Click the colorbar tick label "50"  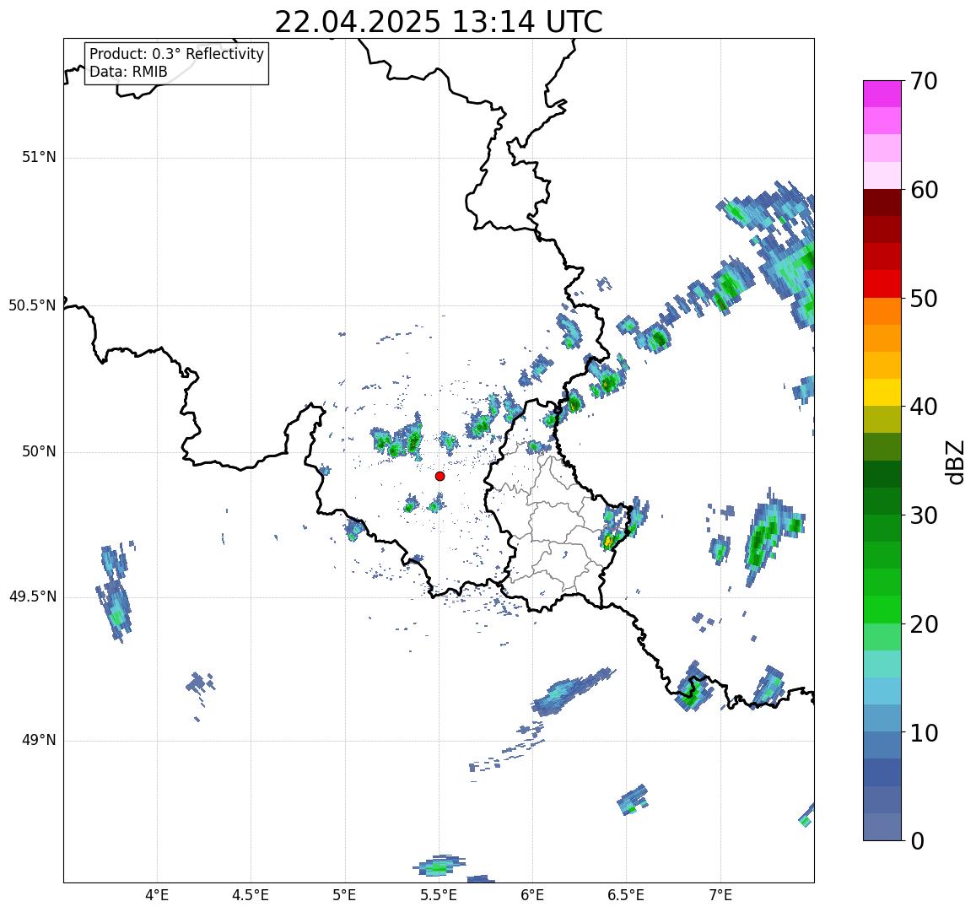tap(924, 298)
